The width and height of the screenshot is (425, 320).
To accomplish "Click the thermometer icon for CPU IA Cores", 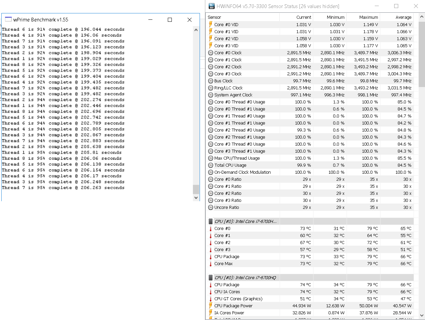I will pos(210,292).
